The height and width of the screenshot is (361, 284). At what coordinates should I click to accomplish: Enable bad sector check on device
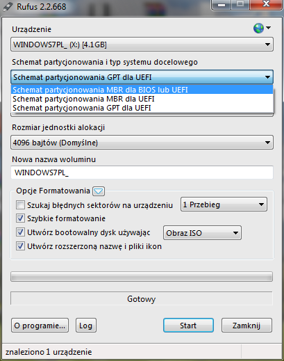coord(20,205)
